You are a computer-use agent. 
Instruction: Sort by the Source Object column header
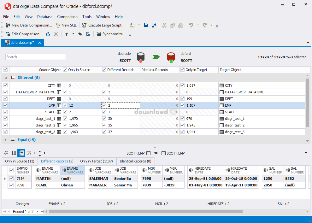(36, 70)
